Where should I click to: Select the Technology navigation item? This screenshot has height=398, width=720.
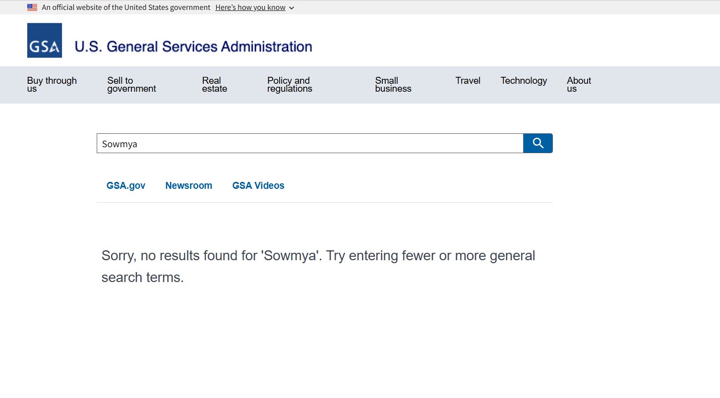pyautogui.click(x=524, y=81)
